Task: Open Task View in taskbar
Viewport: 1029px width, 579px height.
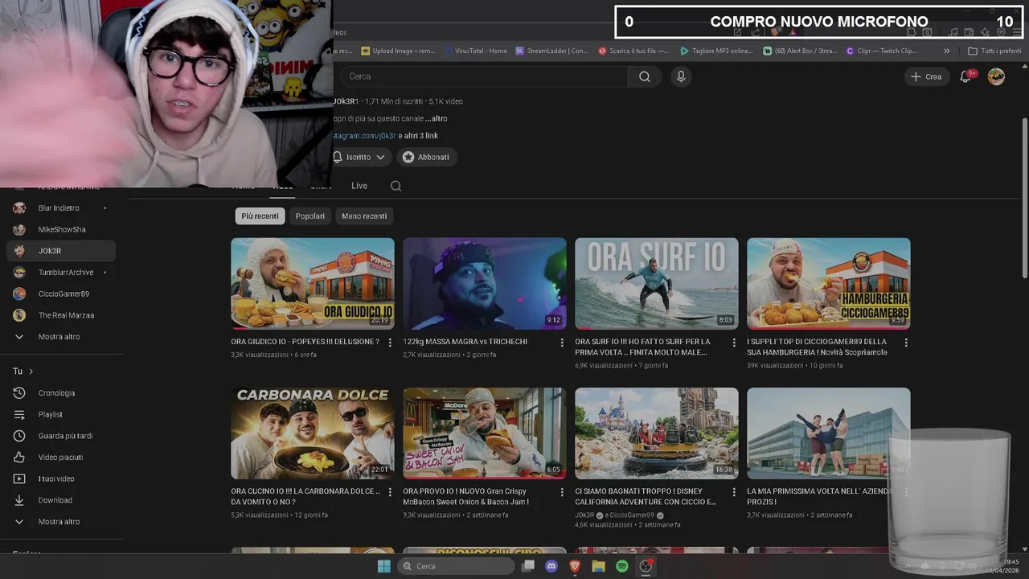Action: coord(528,566)
